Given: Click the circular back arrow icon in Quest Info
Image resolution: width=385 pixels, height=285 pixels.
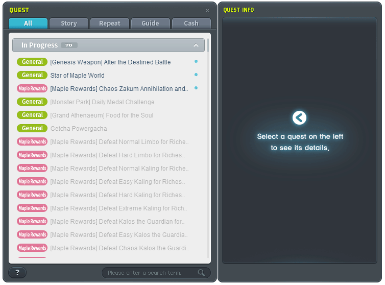Looking at the screenshot, I should click(299, 117).
